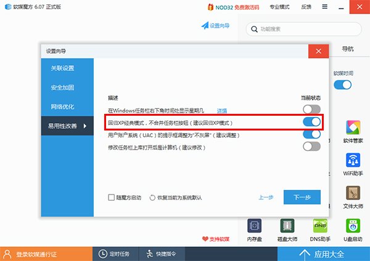Click the 定时任务 clock icon

(x=102, y=254)
